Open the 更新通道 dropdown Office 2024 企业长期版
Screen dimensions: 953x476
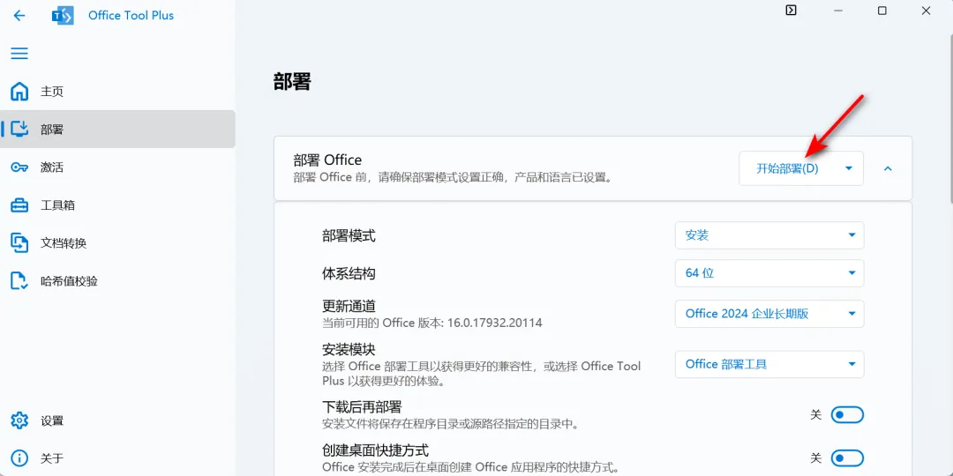click(x=769, y=313)
